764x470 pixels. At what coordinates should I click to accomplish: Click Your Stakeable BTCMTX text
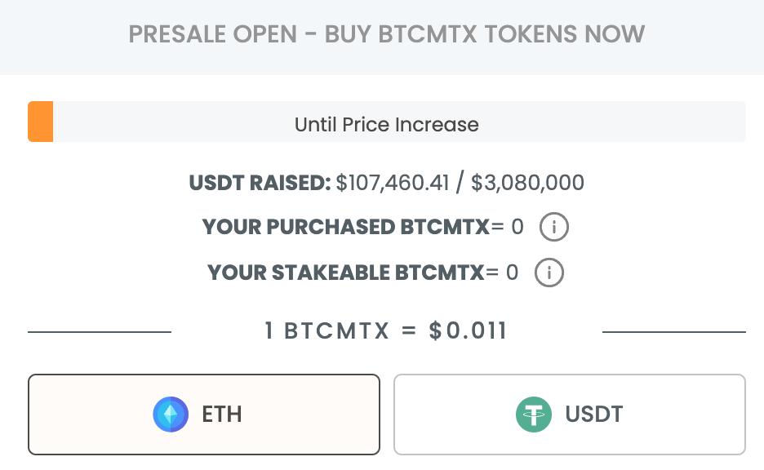click(x=346, y=273)
